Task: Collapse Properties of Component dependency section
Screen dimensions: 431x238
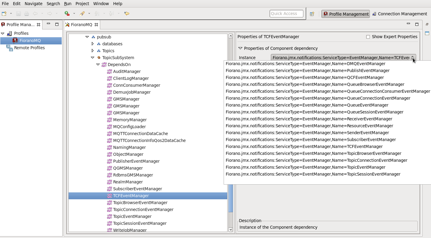Action: (240, 48)
